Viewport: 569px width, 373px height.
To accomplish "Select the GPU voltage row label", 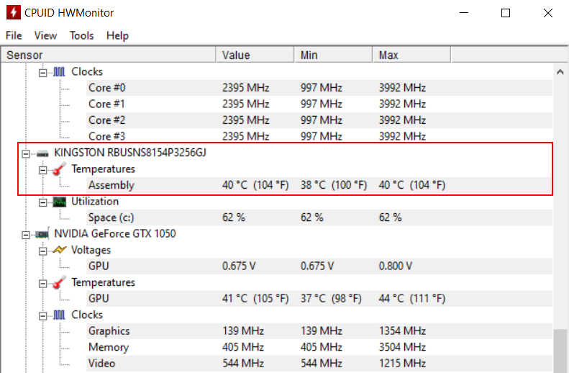I will tap(99, 266).
